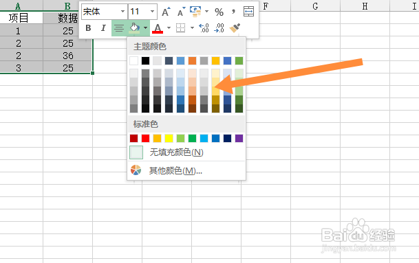Decrease decimal places
This screenshot has height=263, width=419.
[219, 27]
